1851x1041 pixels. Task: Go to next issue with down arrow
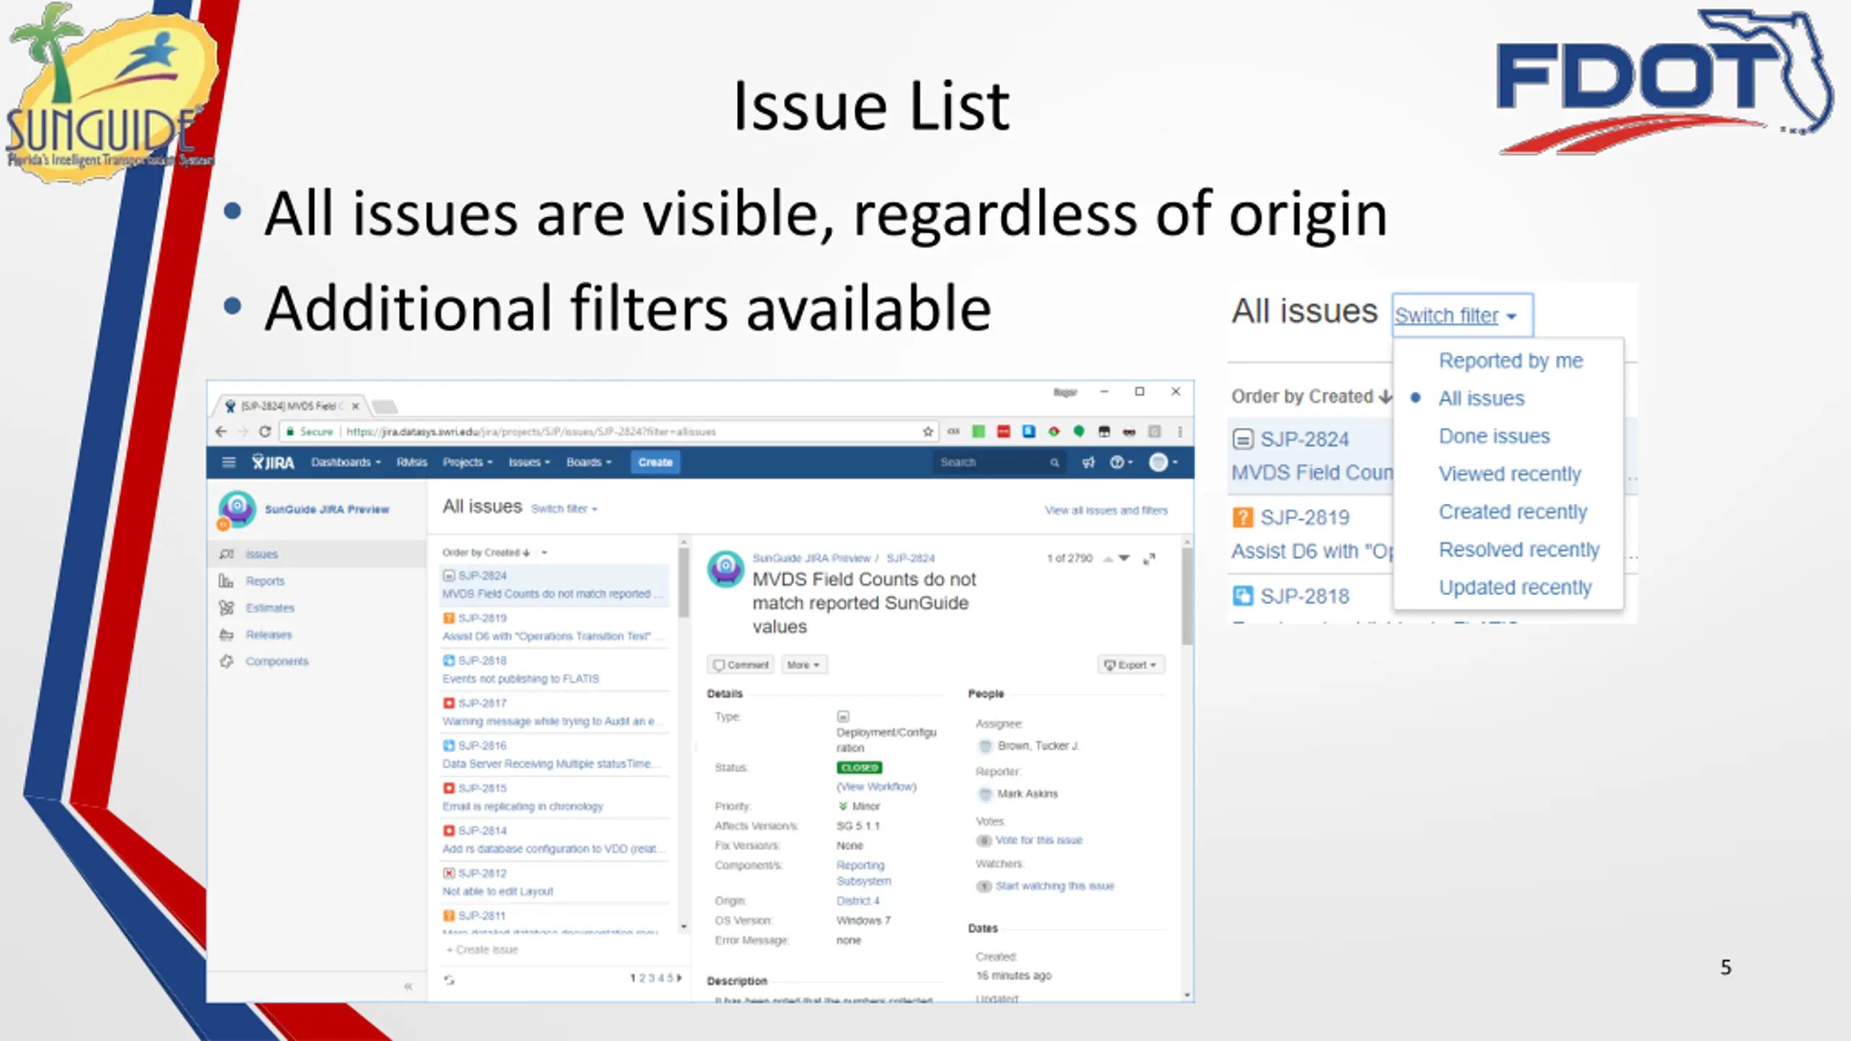pyautogui.click(x=1124, y=558)
